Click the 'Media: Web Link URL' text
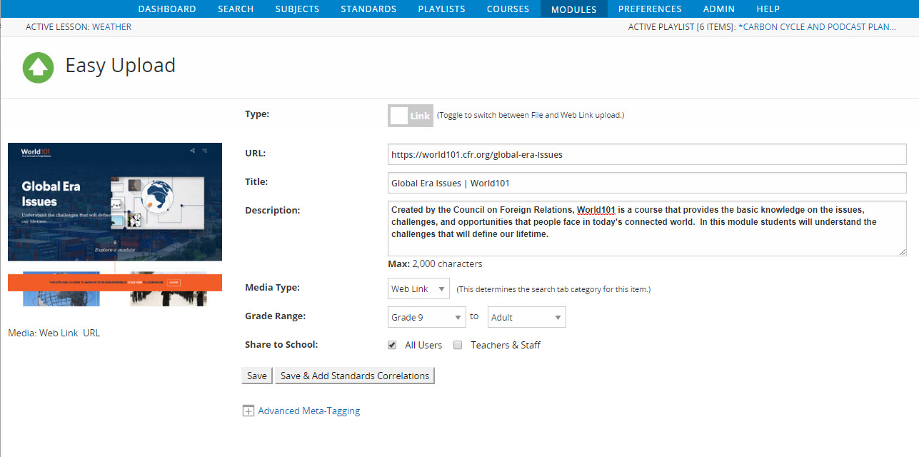919x457 pixels. click(54, 333)
